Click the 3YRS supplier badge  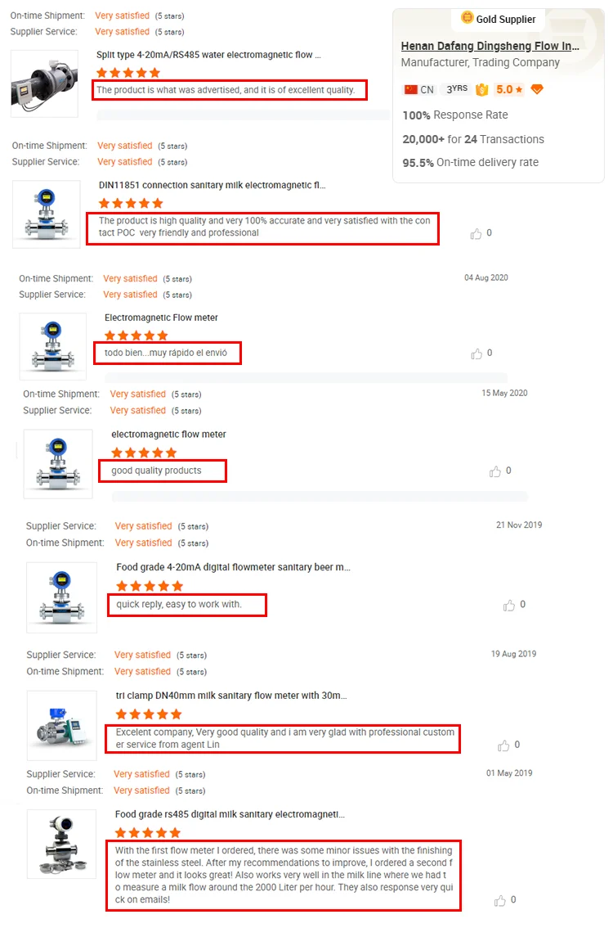point(457,89)
